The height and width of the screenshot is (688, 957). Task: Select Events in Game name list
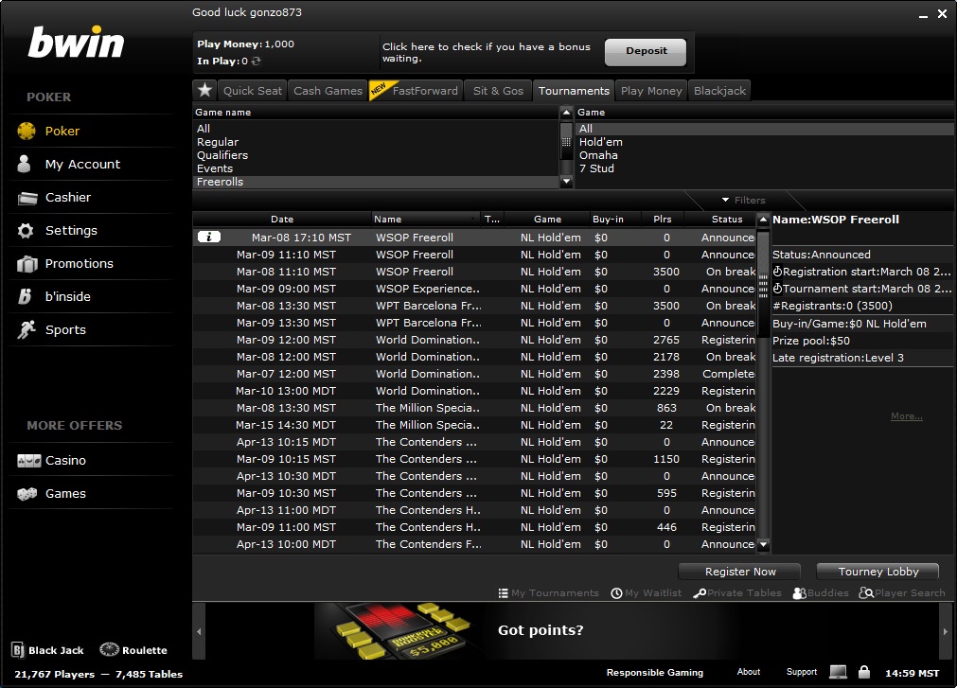click(376, 168)
